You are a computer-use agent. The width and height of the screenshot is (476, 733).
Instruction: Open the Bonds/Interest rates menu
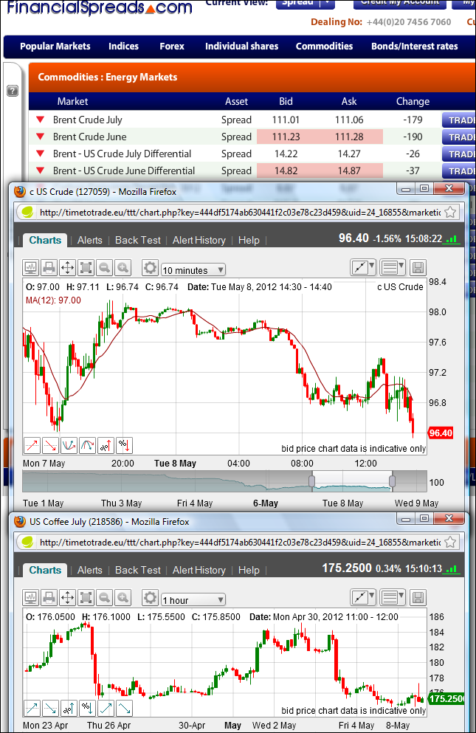point(414,47)
